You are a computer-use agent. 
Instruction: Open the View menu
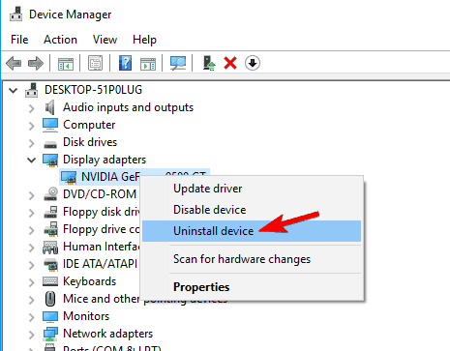click(105, 40)
